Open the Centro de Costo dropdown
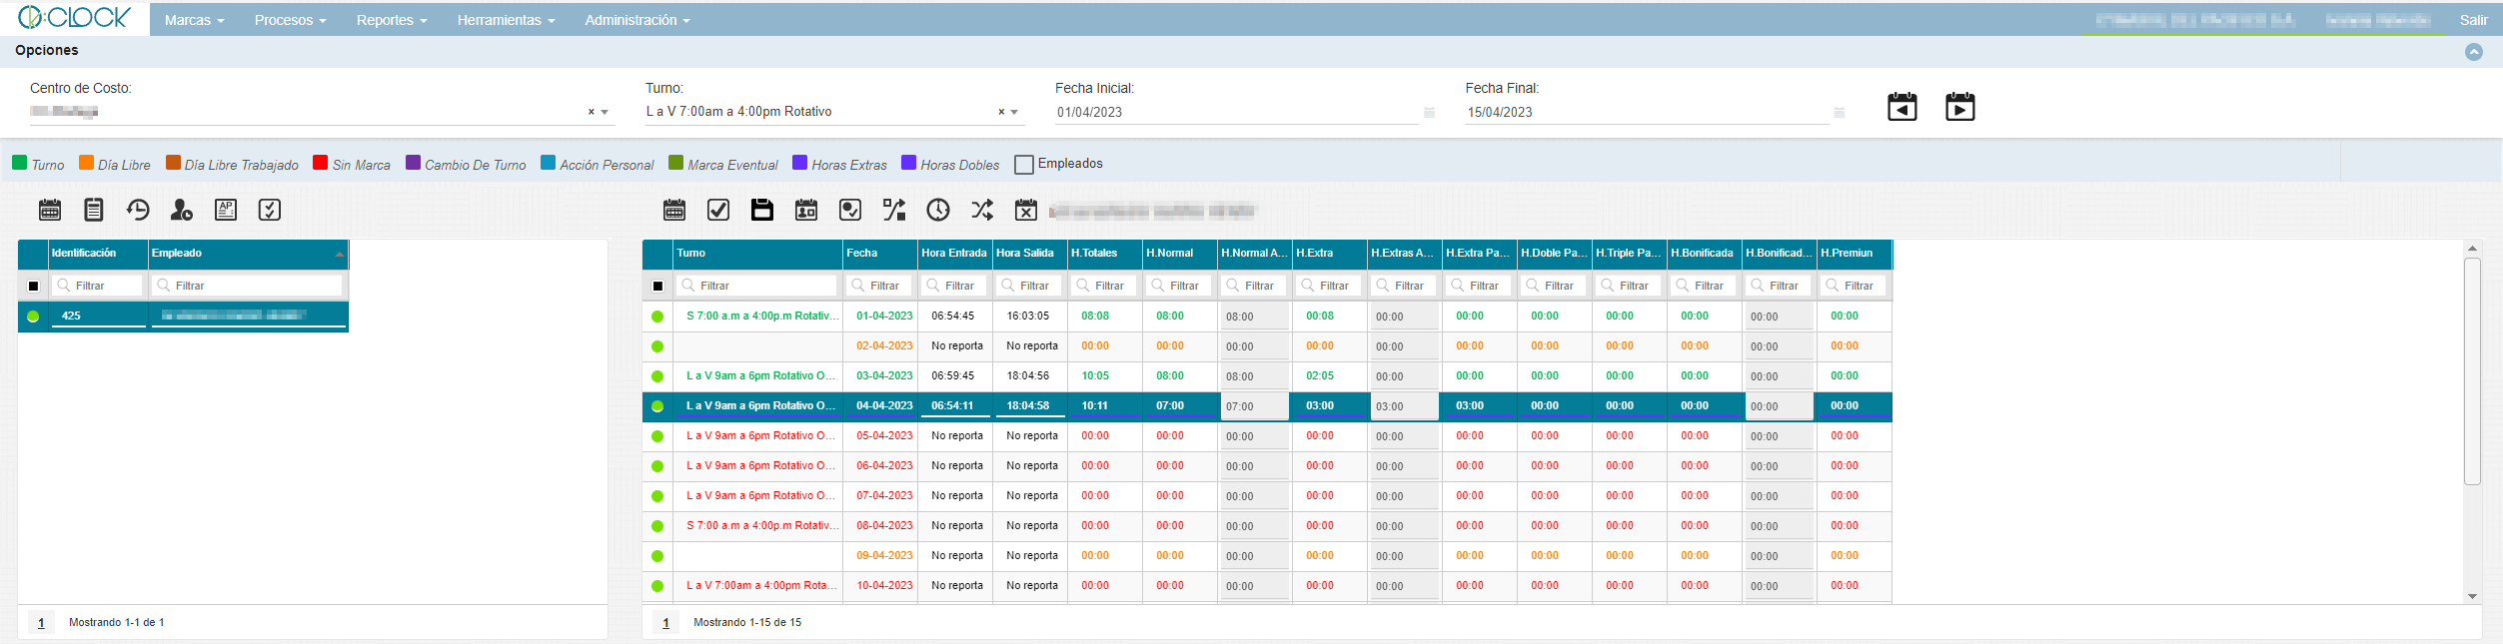 click(605, 113)
